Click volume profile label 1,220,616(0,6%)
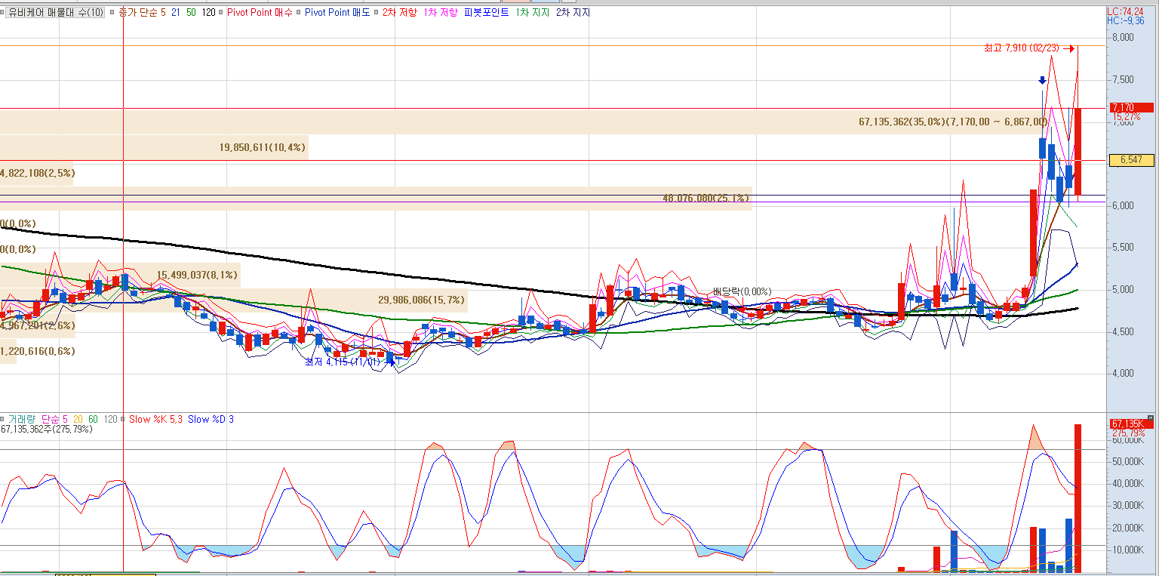The height and width of the screenshot is (576, 1159). [x=38, y=351]
